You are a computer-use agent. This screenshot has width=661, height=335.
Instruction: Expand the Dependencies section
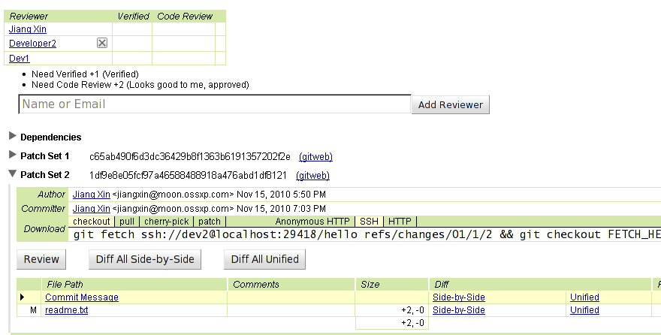pyautogui.click(x=13, y=136)
